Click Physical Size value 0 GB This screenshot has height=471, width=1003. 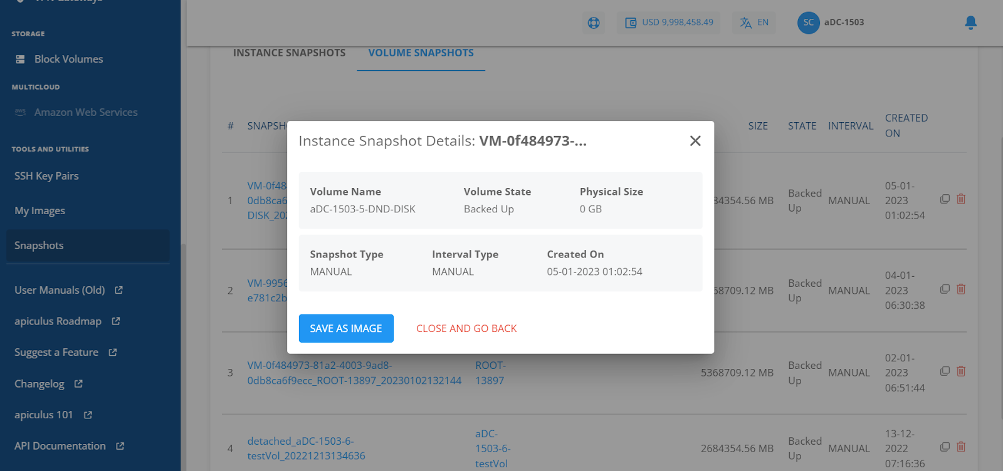[591, 209]
